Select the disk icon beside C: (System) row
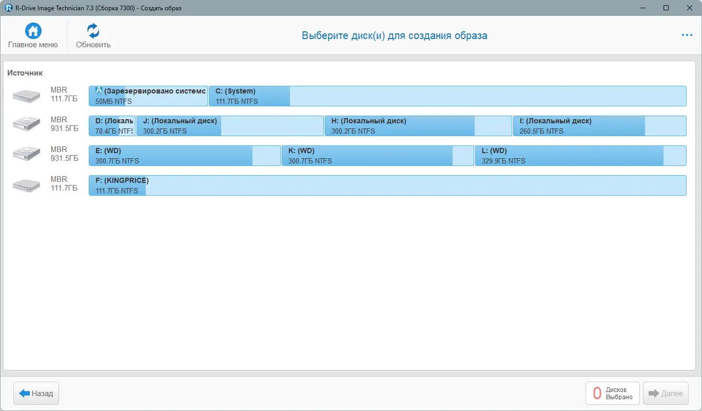The width and height of the screenshot is (702, 411). 27,95
